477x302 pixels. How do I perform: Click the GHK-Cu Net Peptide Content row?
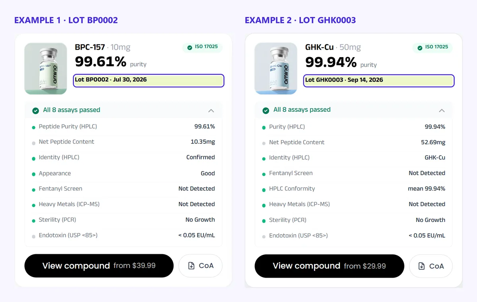(x=354, y=142)
